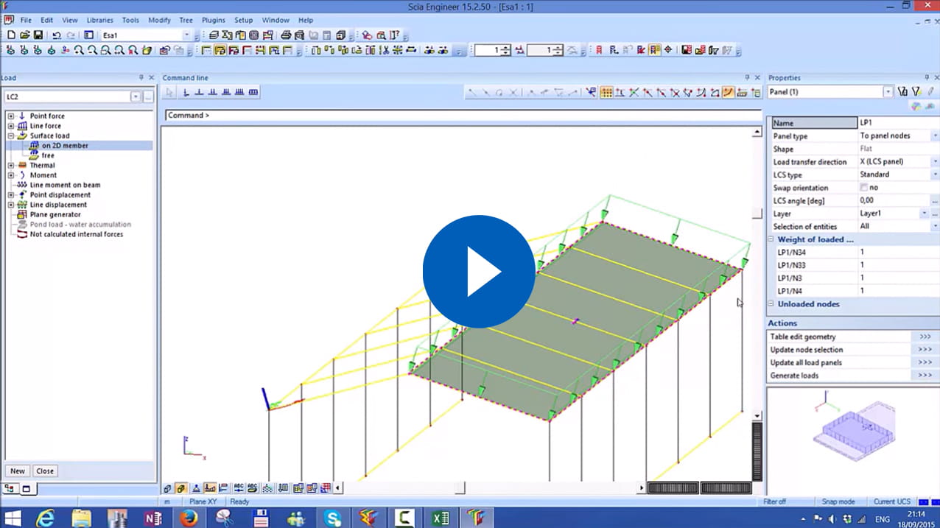
Task: Click the perspective view icon at viewport bottom
Action: point(167,487)
